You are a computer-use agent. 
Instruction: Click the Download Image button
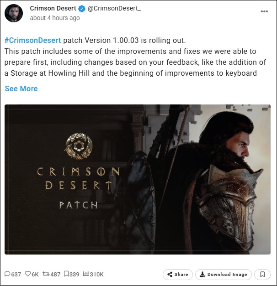[x=224, y=274]
